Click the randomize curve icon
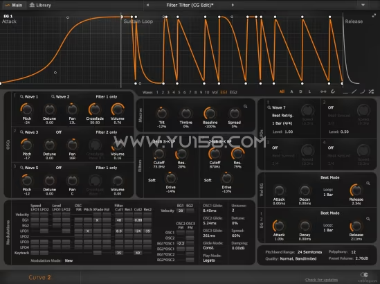The image size is (380, 284). click(x=371, y=91)
